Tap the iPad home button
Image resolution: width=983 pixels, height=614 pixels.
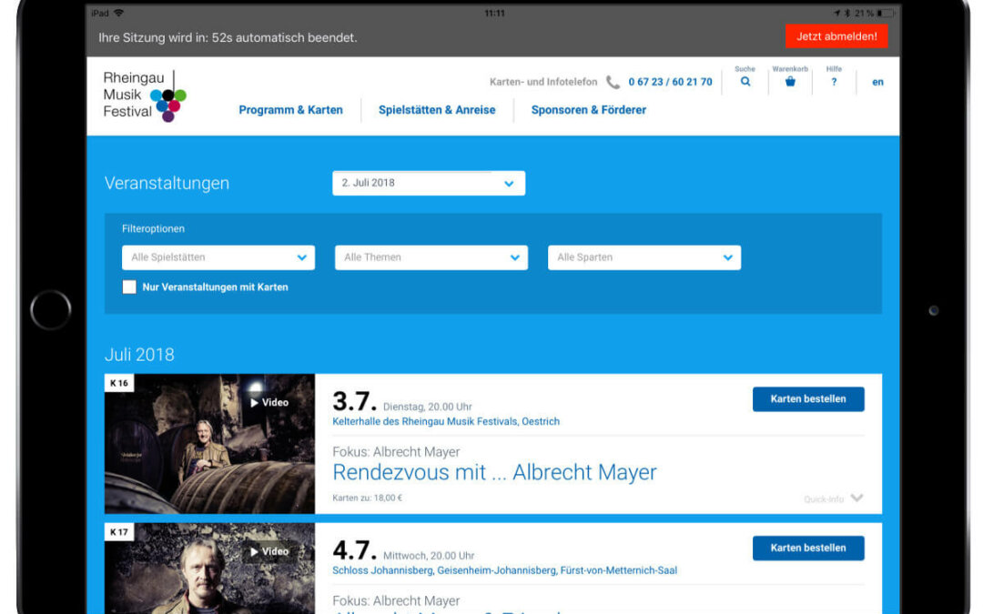click(50, 309)
